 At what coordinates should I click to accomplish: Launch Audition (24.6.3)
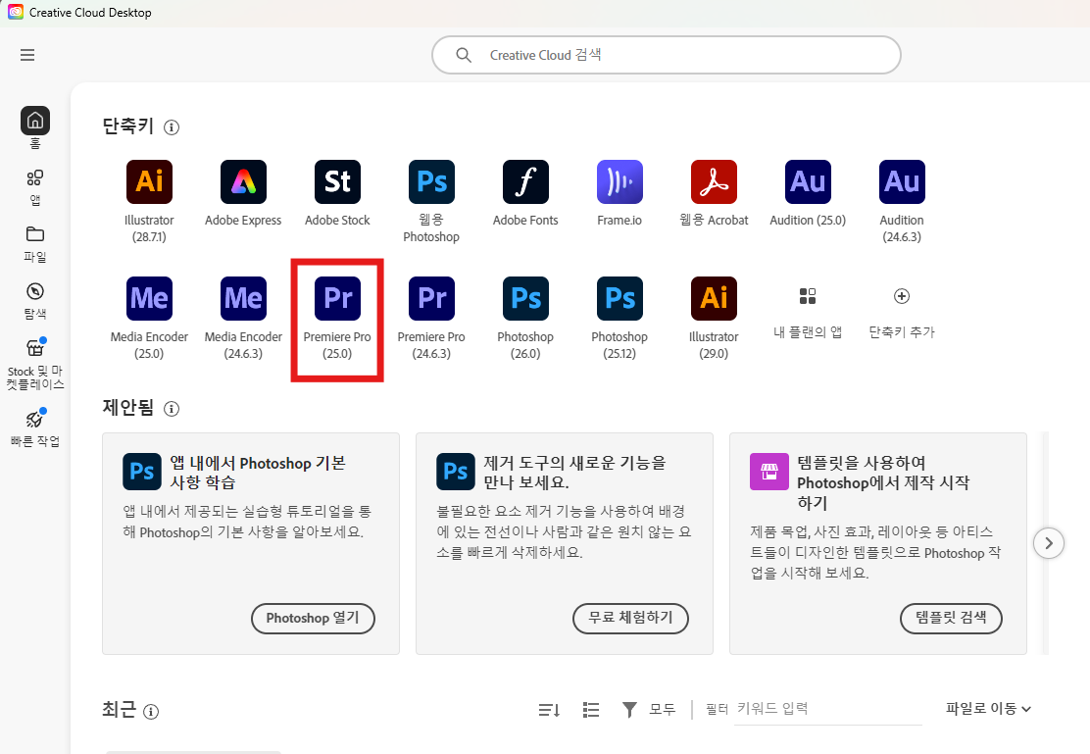click(x=902, y=182)
